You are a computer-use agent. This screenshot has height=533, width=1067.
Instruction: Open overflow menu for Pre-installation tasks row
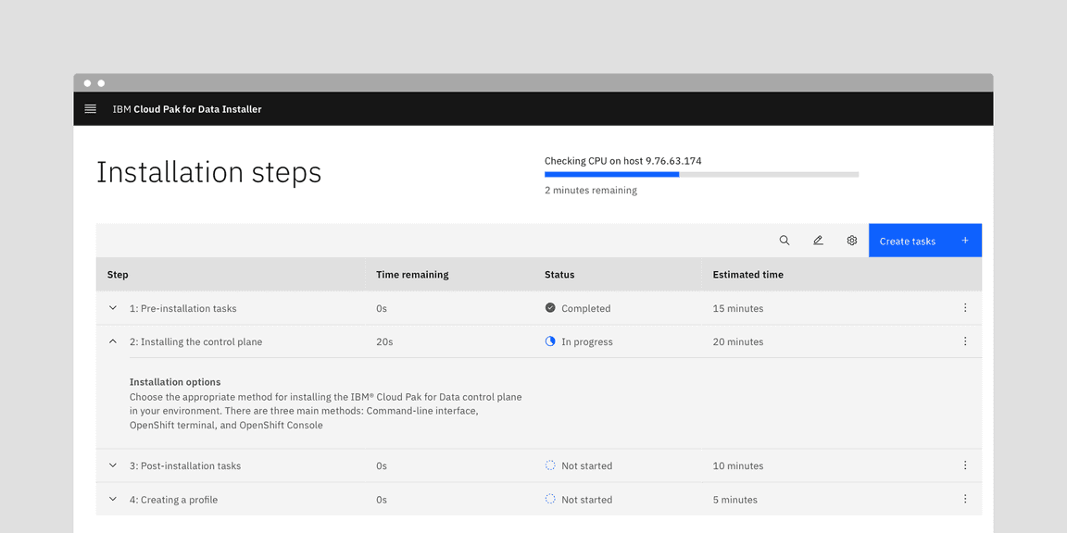[x=965, y=308]
